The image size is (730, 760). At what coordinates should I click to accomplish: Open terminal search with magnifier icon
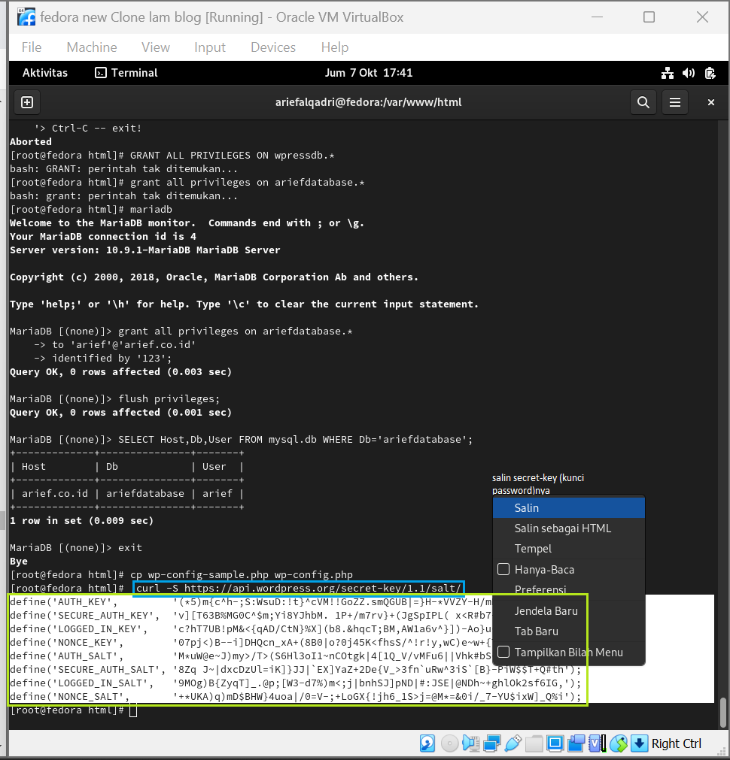click(x=643, y=102)
